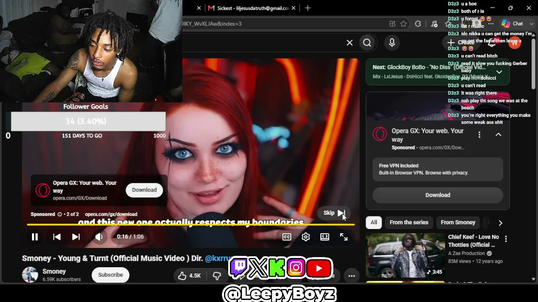Collapse the Next playlist panel chevron
This screenshot has height=302, width=538.
coord(499,72)
